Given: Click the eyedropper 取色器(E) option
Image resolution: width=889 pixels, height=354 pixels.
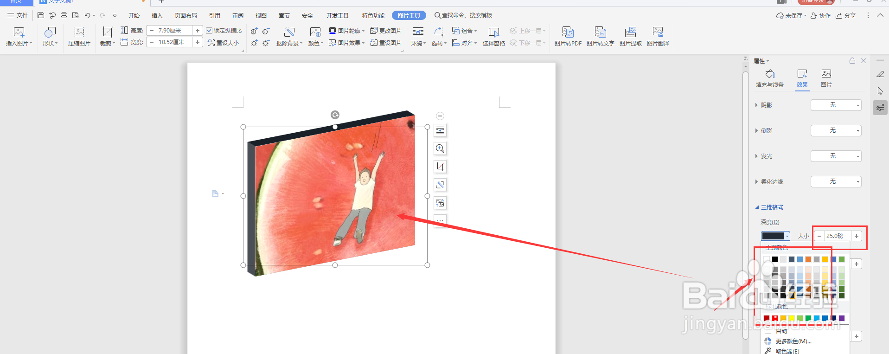Looking at the screenshot, I should [x=782, y=351].
